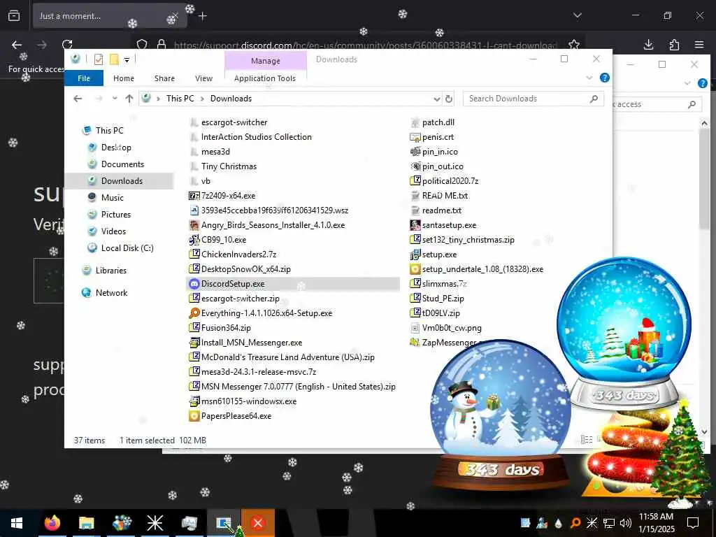Screen dimensions: 716x537
Task: Open Firefox from the taskbar
Action: coord(52,523)
